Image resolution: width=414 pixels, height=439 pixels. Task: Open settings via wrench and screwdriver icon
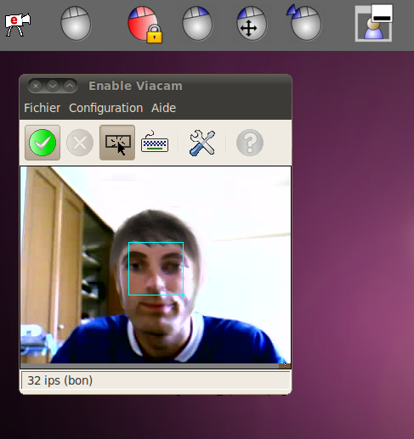202,143
